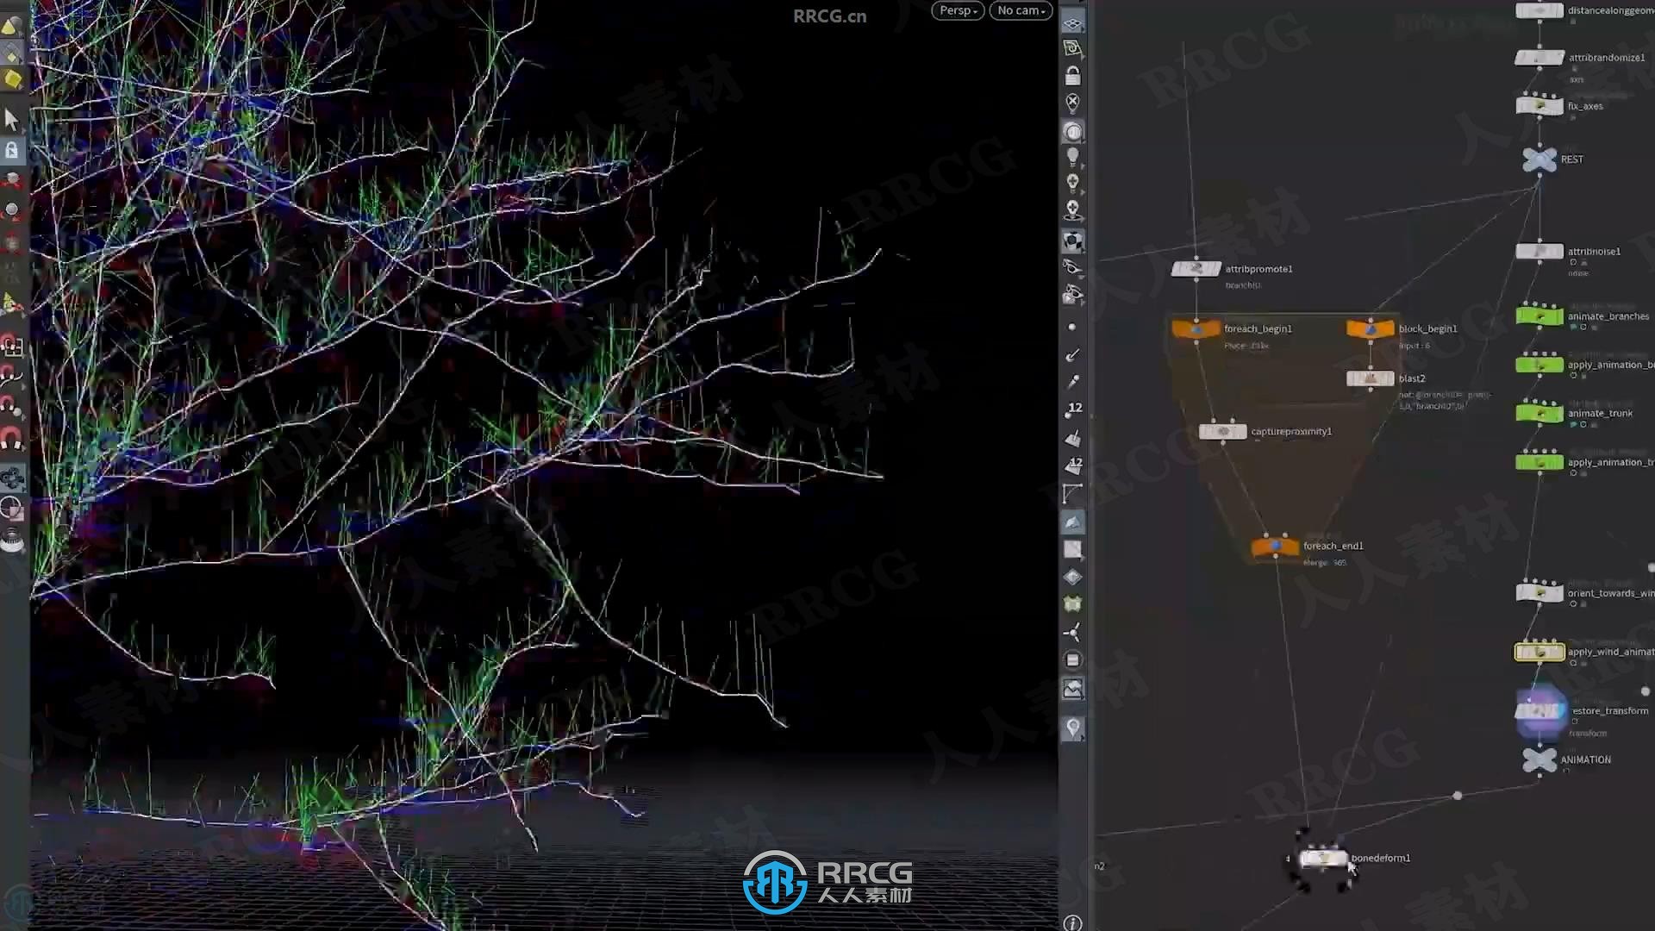This screenshot has height=931, width=1655.
Task: Click the REST null node
Action: pyautogui.click(x=1539, y=159)
